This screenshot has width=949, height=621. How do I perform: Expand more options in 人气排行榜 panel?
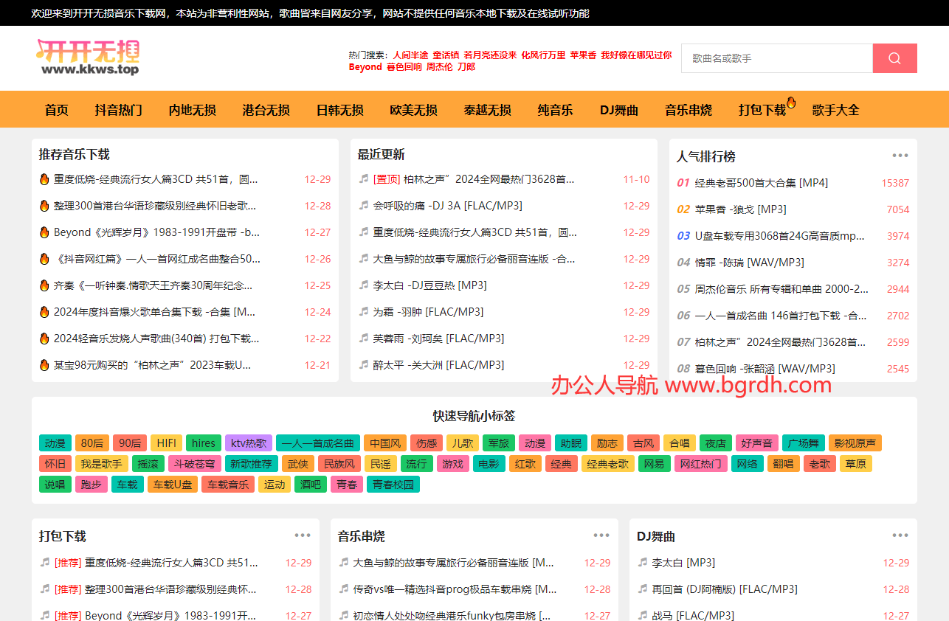pos(900,156)
